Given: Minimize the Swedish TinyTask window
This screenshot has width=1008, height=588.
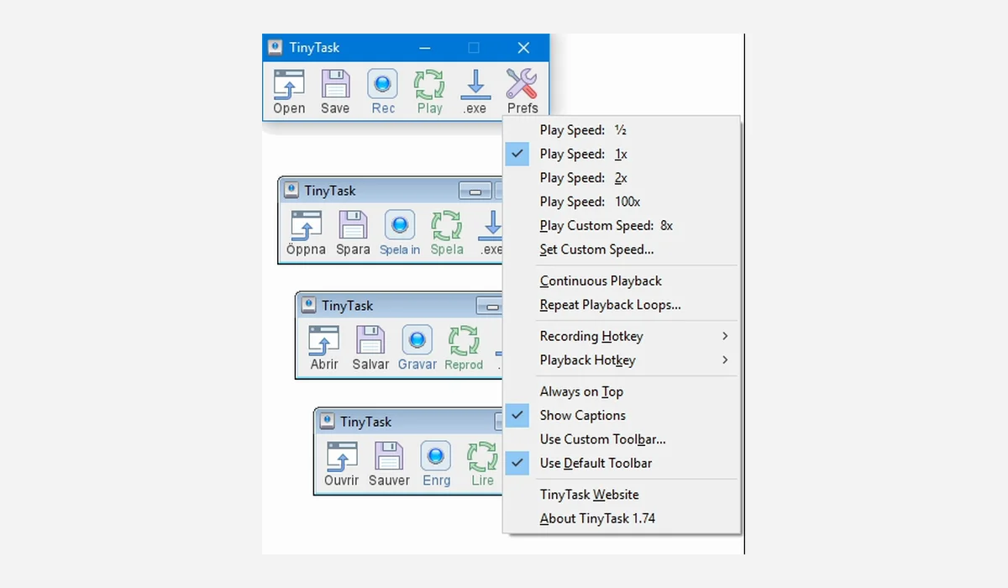Looking at the screenshot, I should (475, 191).
